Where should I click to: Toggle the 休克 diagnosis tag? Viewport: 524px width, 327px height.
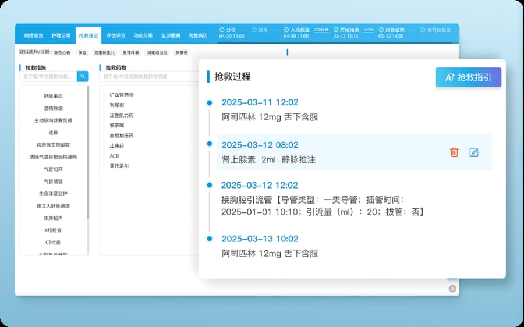pyautogui.click(x=82, y=52)
